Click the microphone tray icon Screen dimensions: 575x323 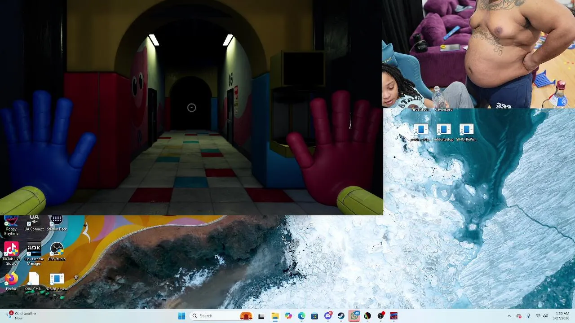[x=528, y=316]
